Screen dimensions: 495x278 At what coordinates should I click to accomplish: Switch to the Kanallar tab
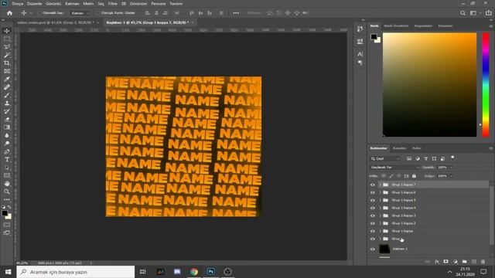[399, 148]
